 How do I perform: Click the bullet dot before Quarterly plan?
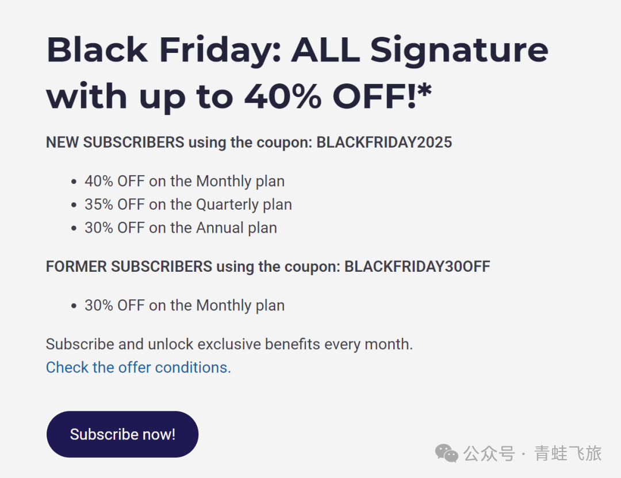(74, 205)
